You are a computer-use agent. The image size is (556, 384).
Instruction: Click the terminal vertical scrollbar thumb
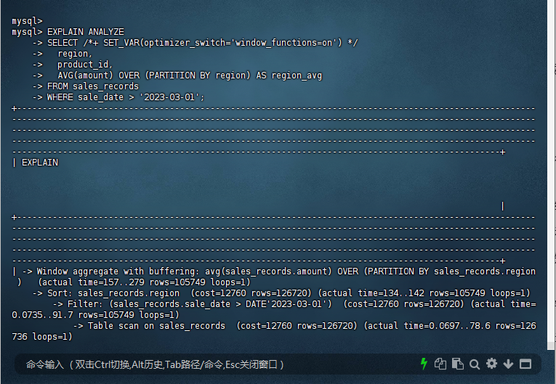pyautogui.click(x=551, y=346)
